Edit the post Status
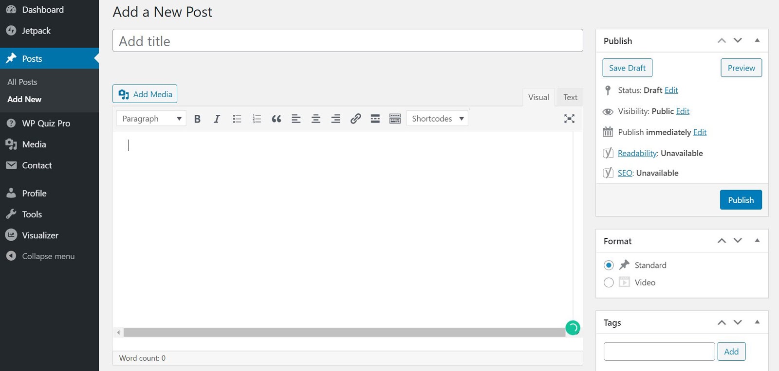This screenshot has height=371, width=779. pyautogui.click(x=671, y=90)
